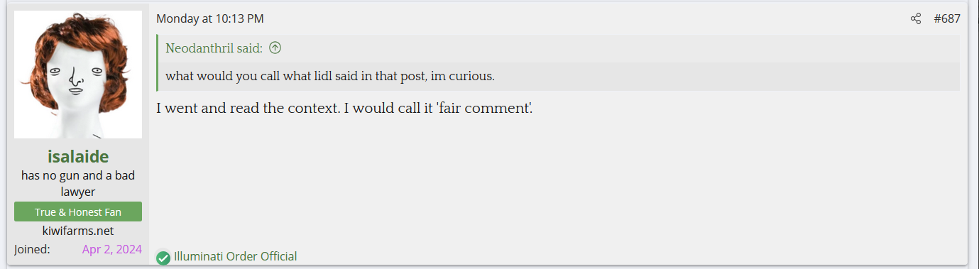Click the 'Joined:' label in user panel

(32, 249)
